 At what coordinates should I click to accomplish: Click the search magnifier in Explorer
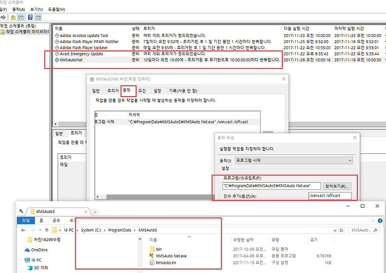click(x=375, y=230)
